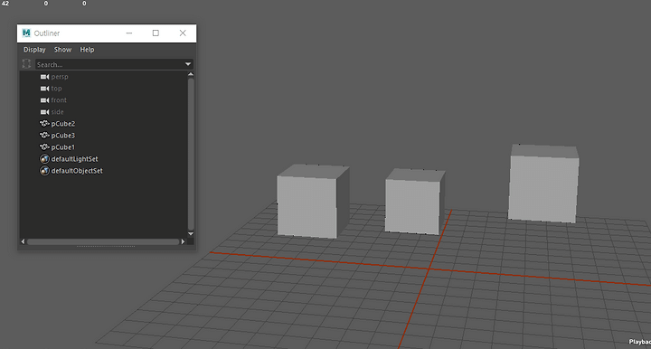Open the search options dropdown arrow
The width and height of the screenshot is (651, 349).
188,64
